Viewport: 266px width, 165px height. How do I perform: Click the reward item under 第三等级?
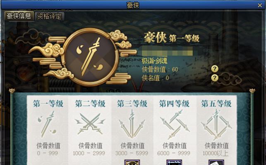(132, 162)
